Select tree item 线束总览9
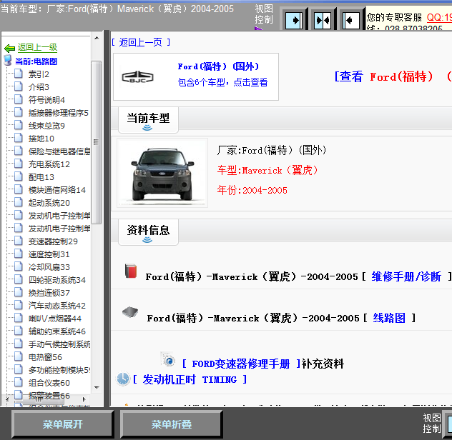452x440 pixels. tap(46, 126)
